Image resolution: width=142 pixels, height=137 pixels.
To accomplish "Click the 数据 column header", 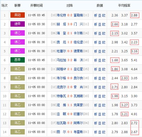I will coord(100,5).
